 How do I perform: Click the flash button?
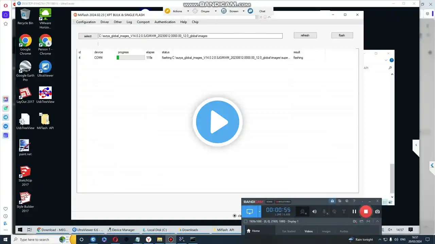point(342,35)
